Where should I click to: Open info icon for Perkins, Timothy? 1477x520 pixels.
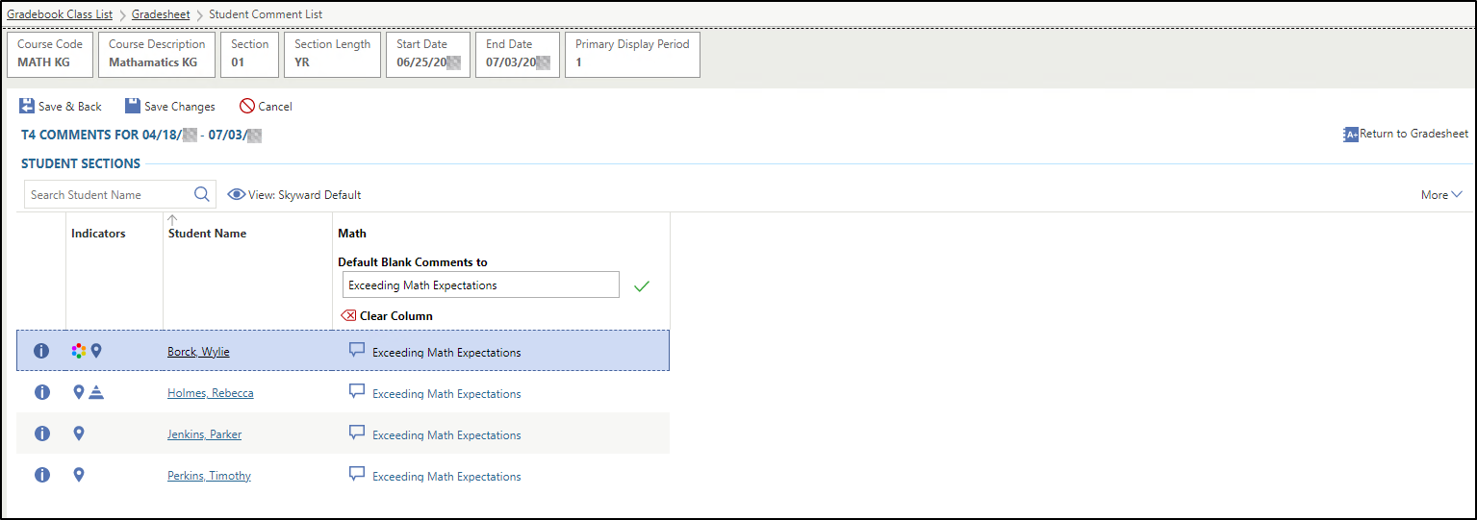[x=41, y=475]
